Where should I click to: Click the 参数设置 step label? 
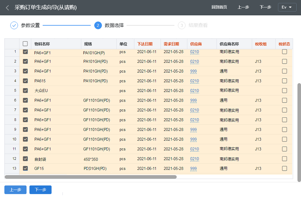coord(30,25)
